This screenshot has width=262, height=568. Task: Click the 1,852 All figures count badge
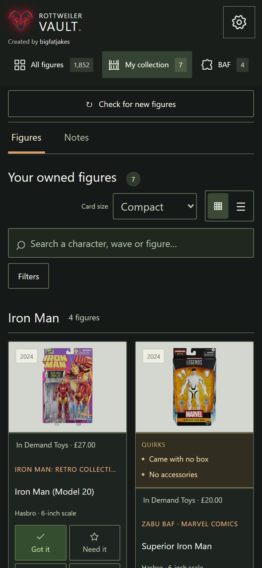pyautogui.click(x=82, y=65)
